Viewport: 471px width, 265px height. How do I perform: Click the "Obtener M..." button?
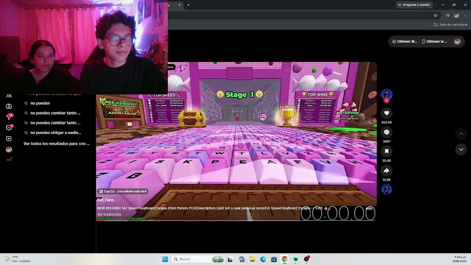click(x=404, y=42)
